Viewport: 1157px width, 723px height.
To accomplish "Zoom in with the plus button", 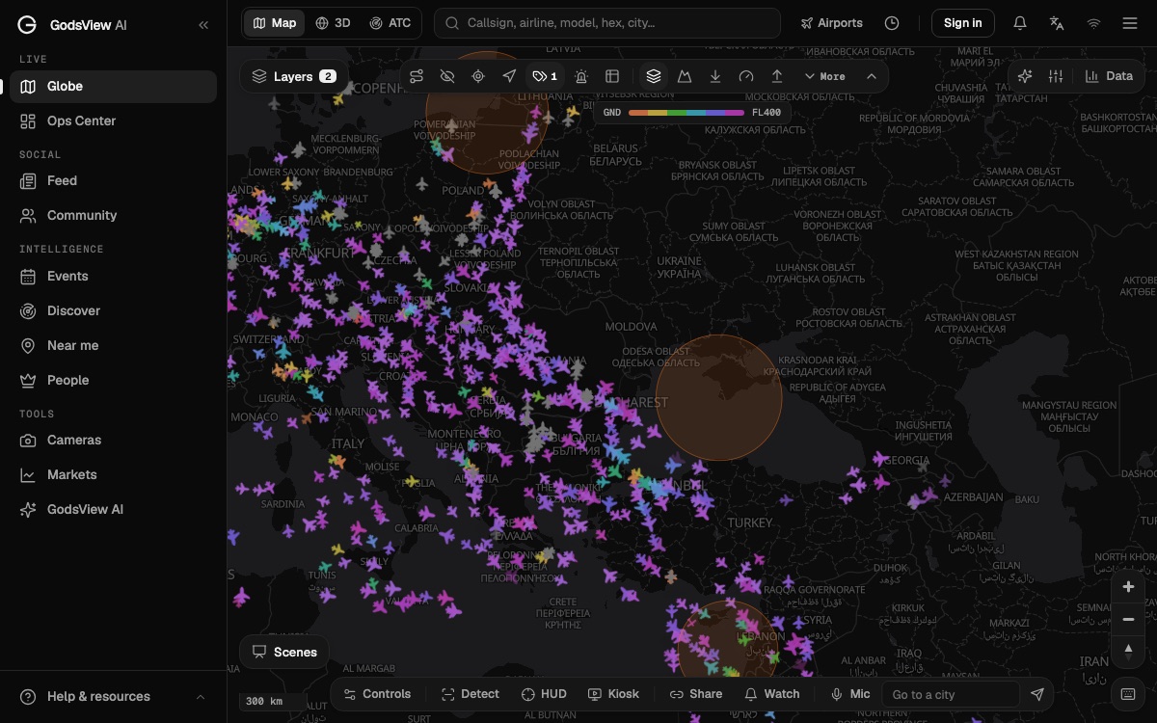I will coord(1128,587).
